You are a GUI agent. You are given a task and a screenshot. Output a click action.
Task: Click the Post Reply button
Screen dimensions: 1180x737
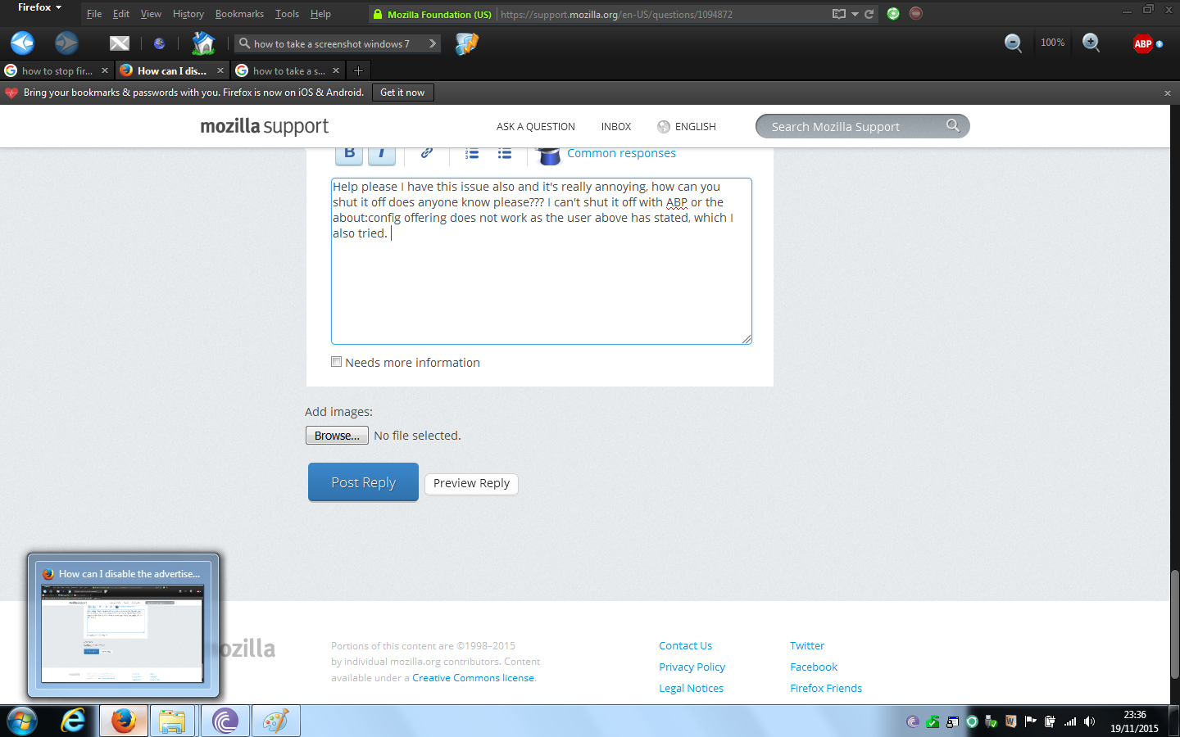[x=363, y=482]
